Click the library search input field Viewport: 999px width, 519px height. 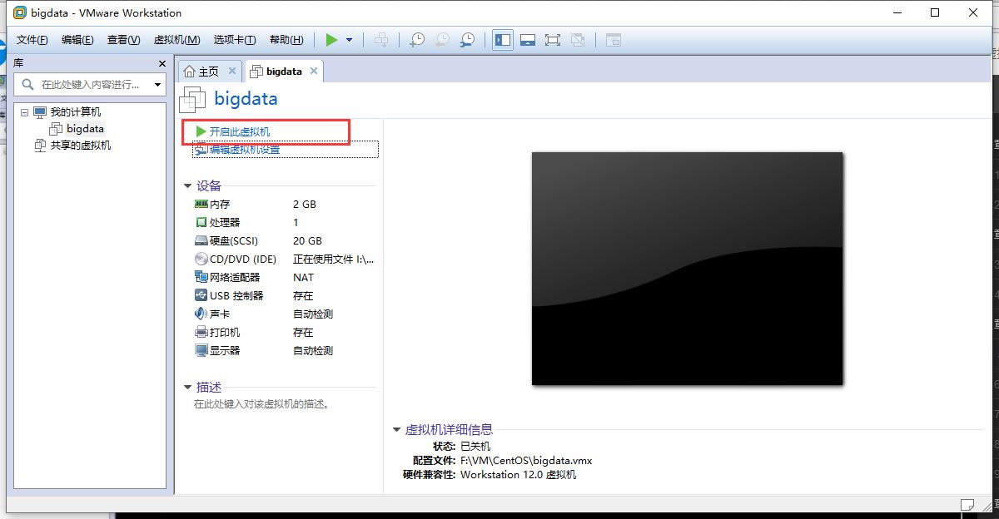coord(90,84)
